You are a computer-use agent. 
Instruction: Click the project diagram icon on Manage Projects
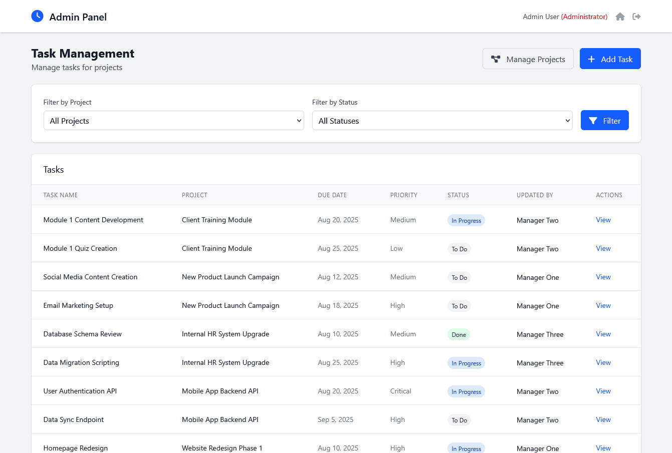click(496, 59)
